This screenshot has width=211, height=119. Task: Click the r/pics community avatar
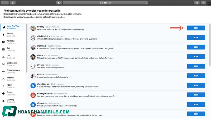[33, 76]
